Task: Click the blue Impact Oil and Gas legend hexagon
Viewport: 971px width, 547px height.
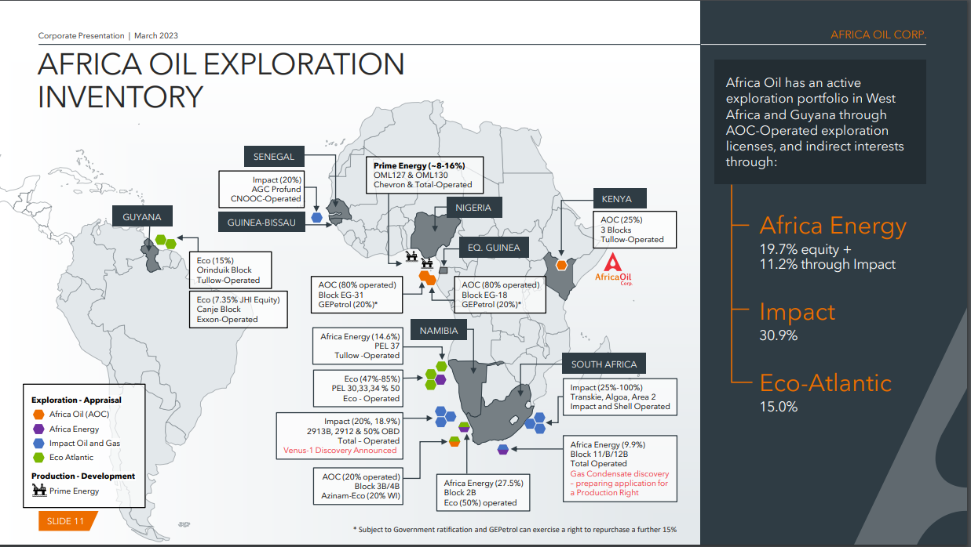Action: click(x=38, y=443)
